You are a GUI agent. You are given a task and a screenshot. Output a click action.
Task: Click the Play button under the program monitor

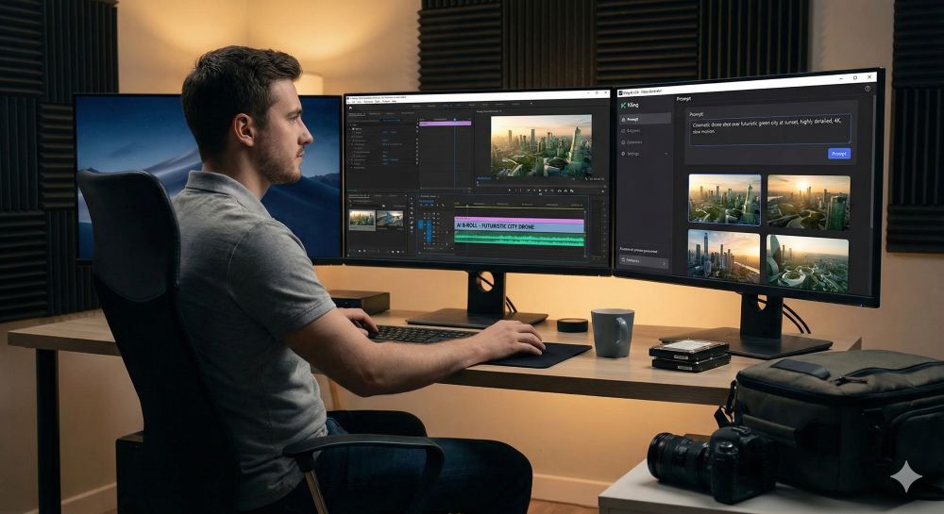(x=539, y=189)
